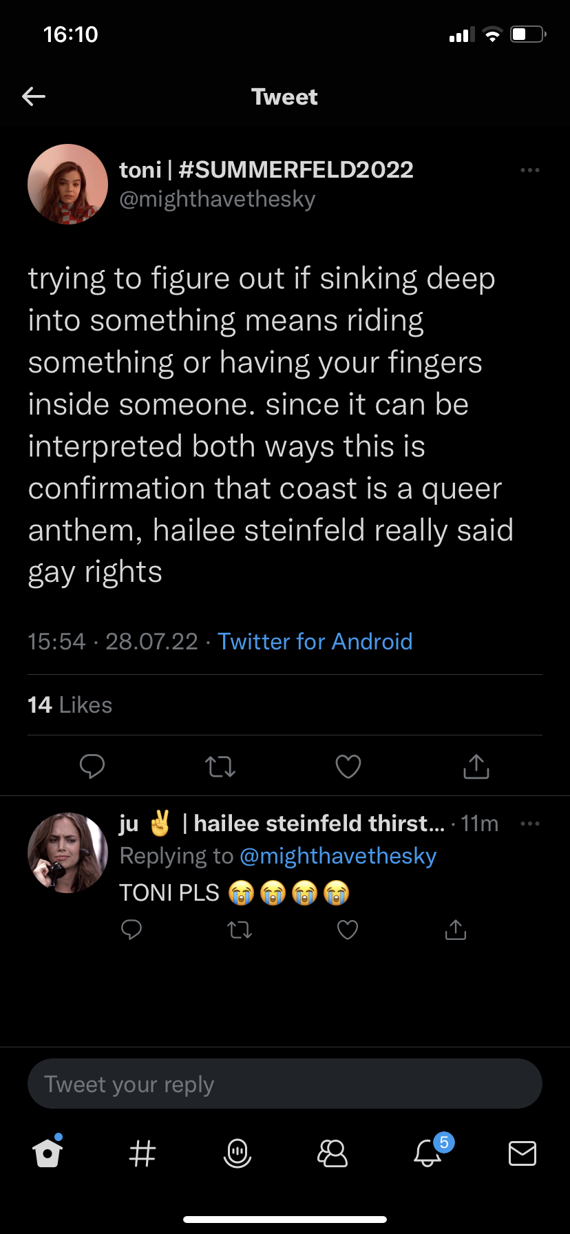Tap the Tweet your reply field
The image size is (570, 1234).
pyautogui.click(x=285, y=1084)
